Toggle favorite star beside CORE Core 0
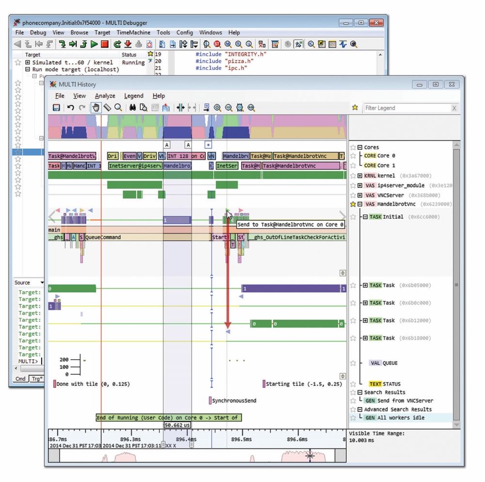The image size is (485, 482). (x=354, y=156)
